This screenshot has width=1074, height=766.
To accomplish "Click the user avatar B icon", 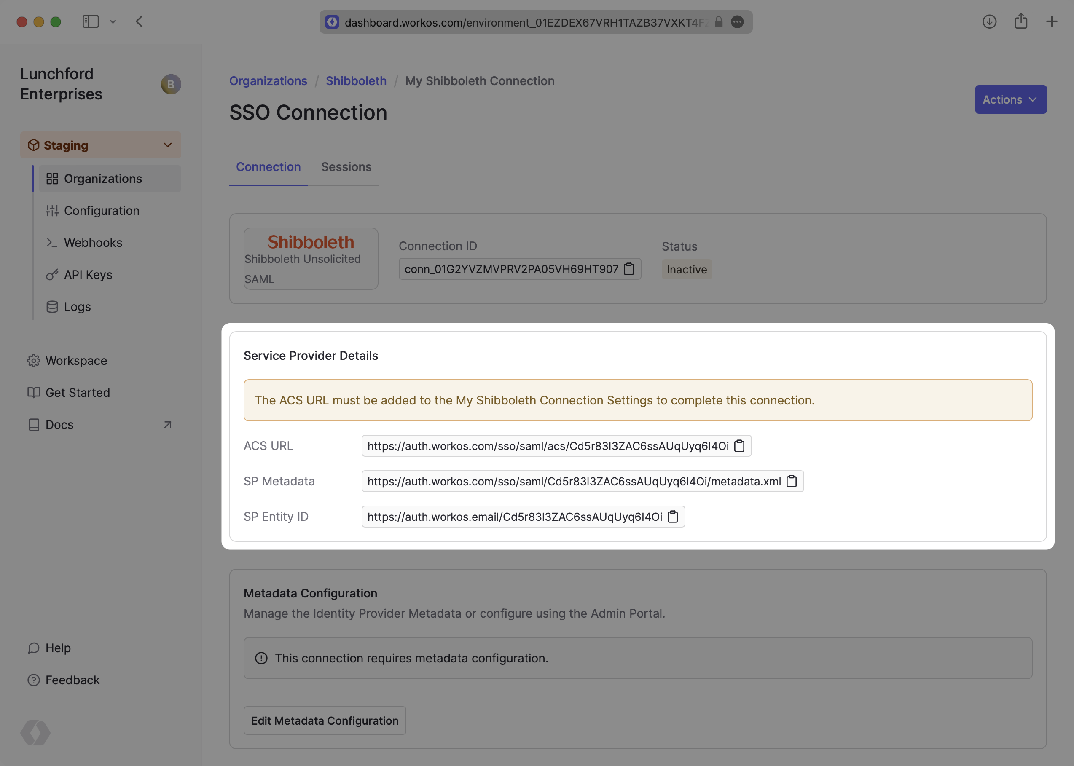I will click(171, 84).
